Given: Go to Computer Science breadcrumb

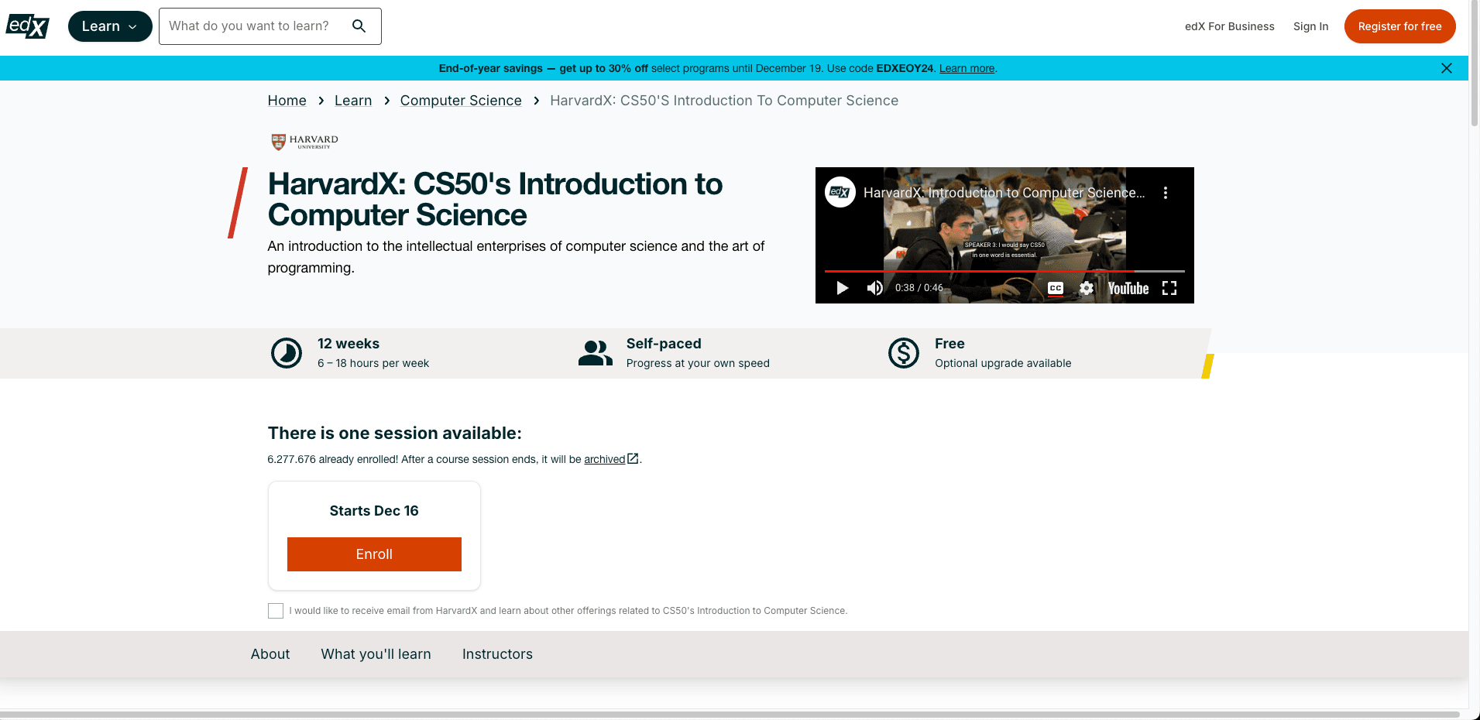Looking at the screenshot, I should (461, 101).
